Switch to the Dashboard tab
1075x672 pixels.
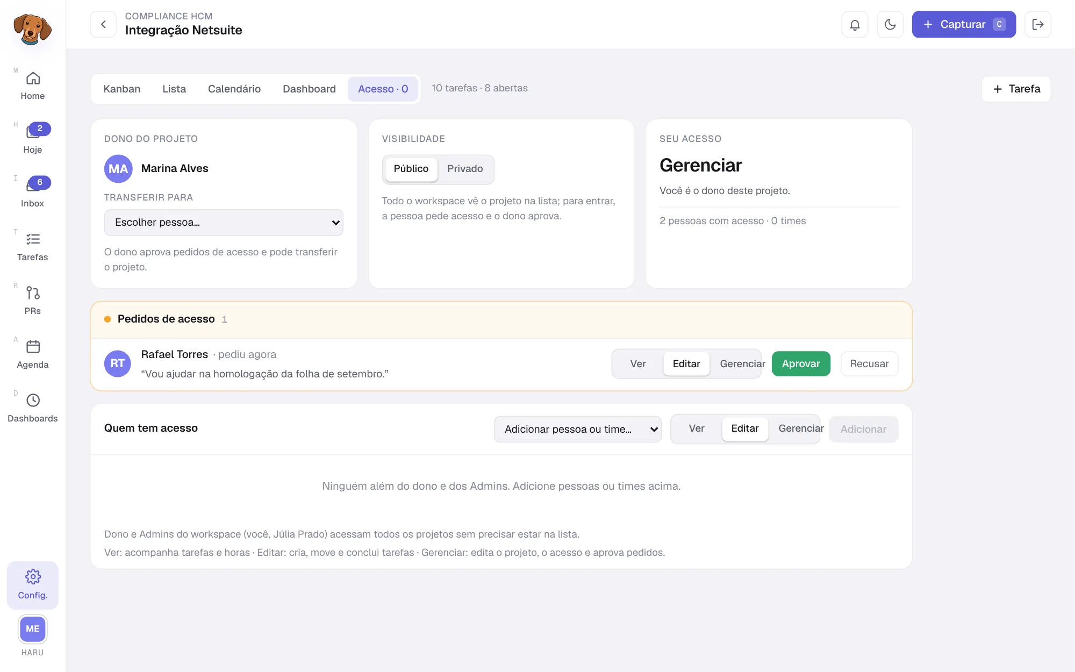(309, 89)
